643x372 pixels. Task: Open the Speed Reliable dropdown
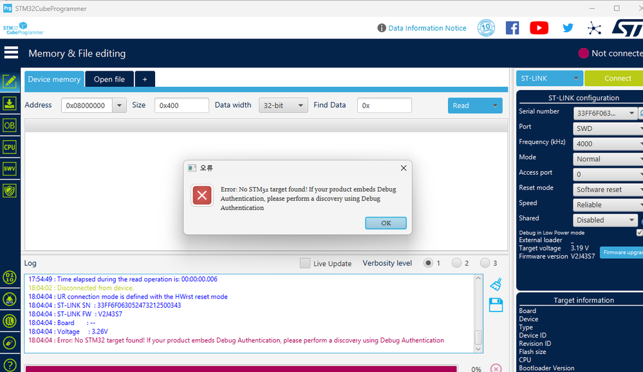(608, 204)
